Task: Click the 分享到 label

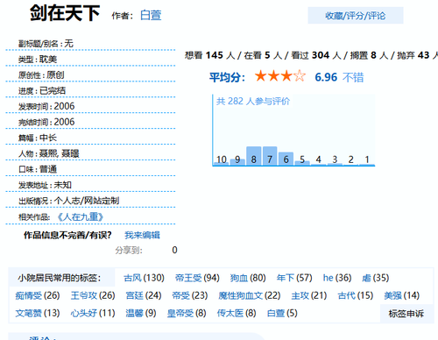Action: (129, 251)
